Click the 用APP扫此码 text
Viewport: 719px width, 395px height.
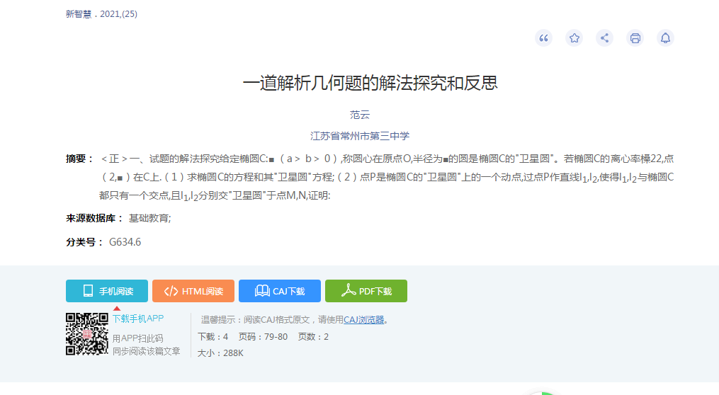(137, 338)
